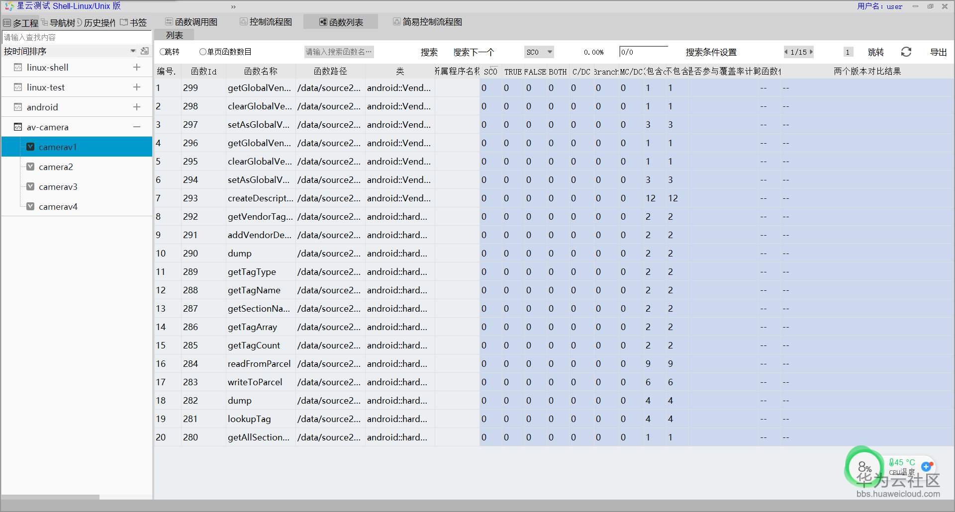Click the 0/0 search result counter field
Image resolution: width=955 pixels, height=512 pixels.
point(644,52)
